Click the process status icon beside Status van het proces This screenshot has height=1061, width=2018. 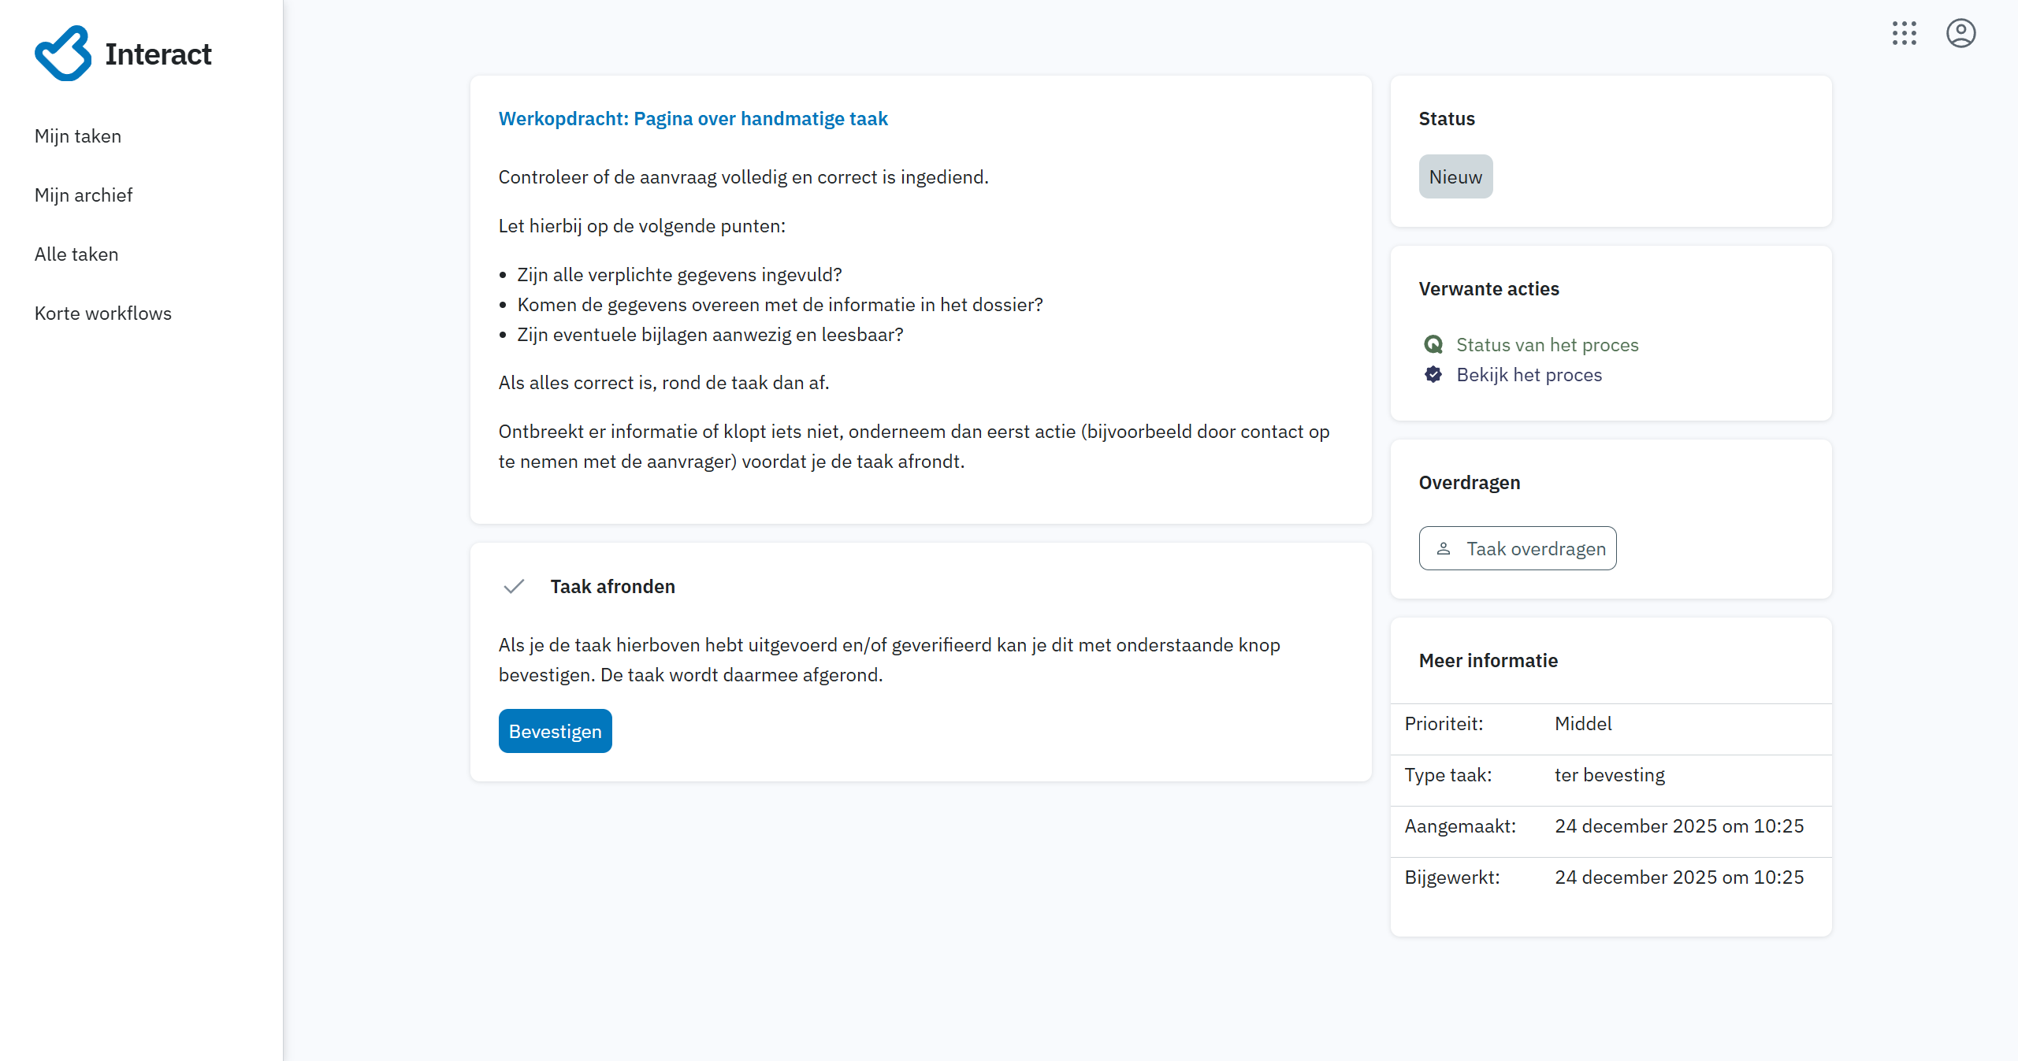[x=1433, y=344]
